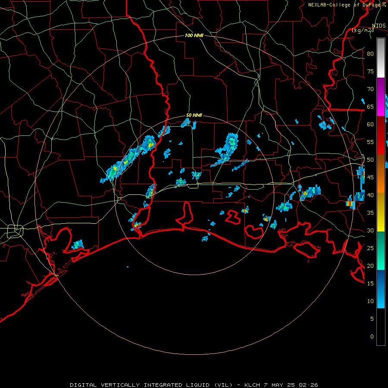The height and width of the screenshot is (388, 388).
Task: Click the 60 value on the scale
Action: click(370, 125)
